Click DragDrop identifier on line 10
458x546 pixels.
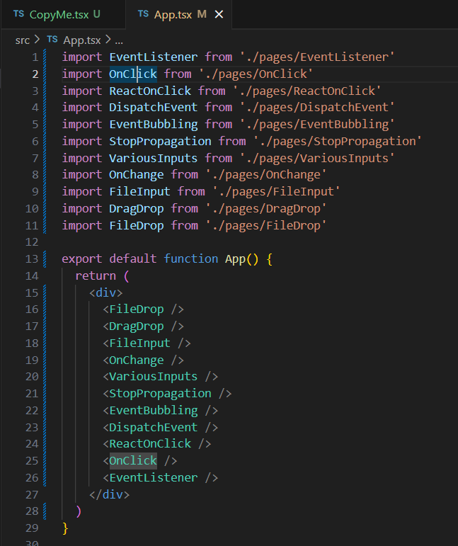(137, 209)
